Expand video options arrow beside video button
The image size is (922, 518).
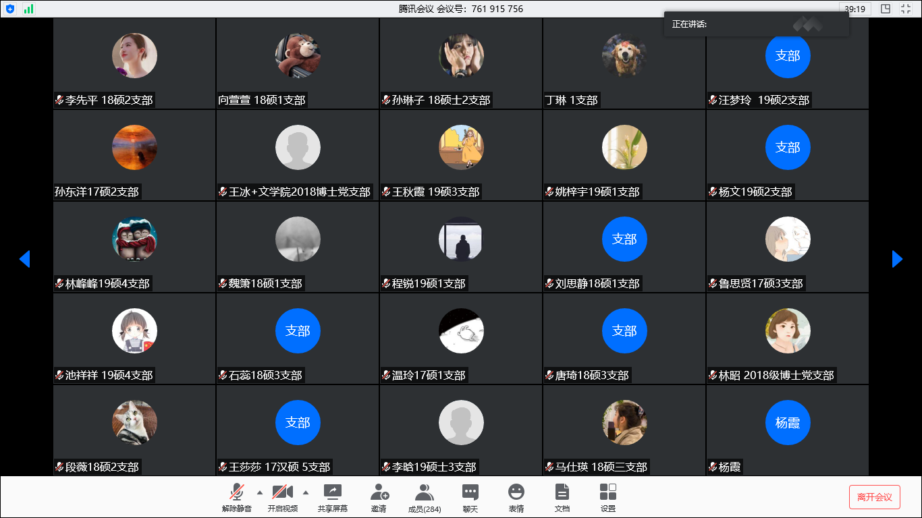[x=306, y=492]
